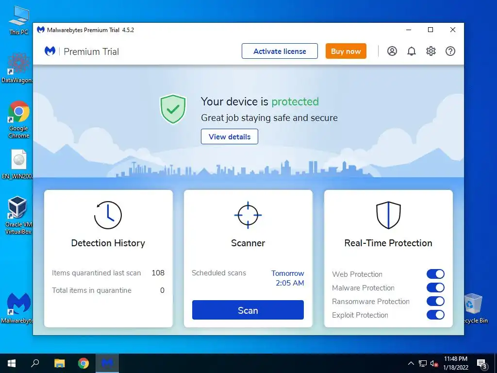
Task: Select the EN_WIN200 disc image file
Action: pos(17,164)
